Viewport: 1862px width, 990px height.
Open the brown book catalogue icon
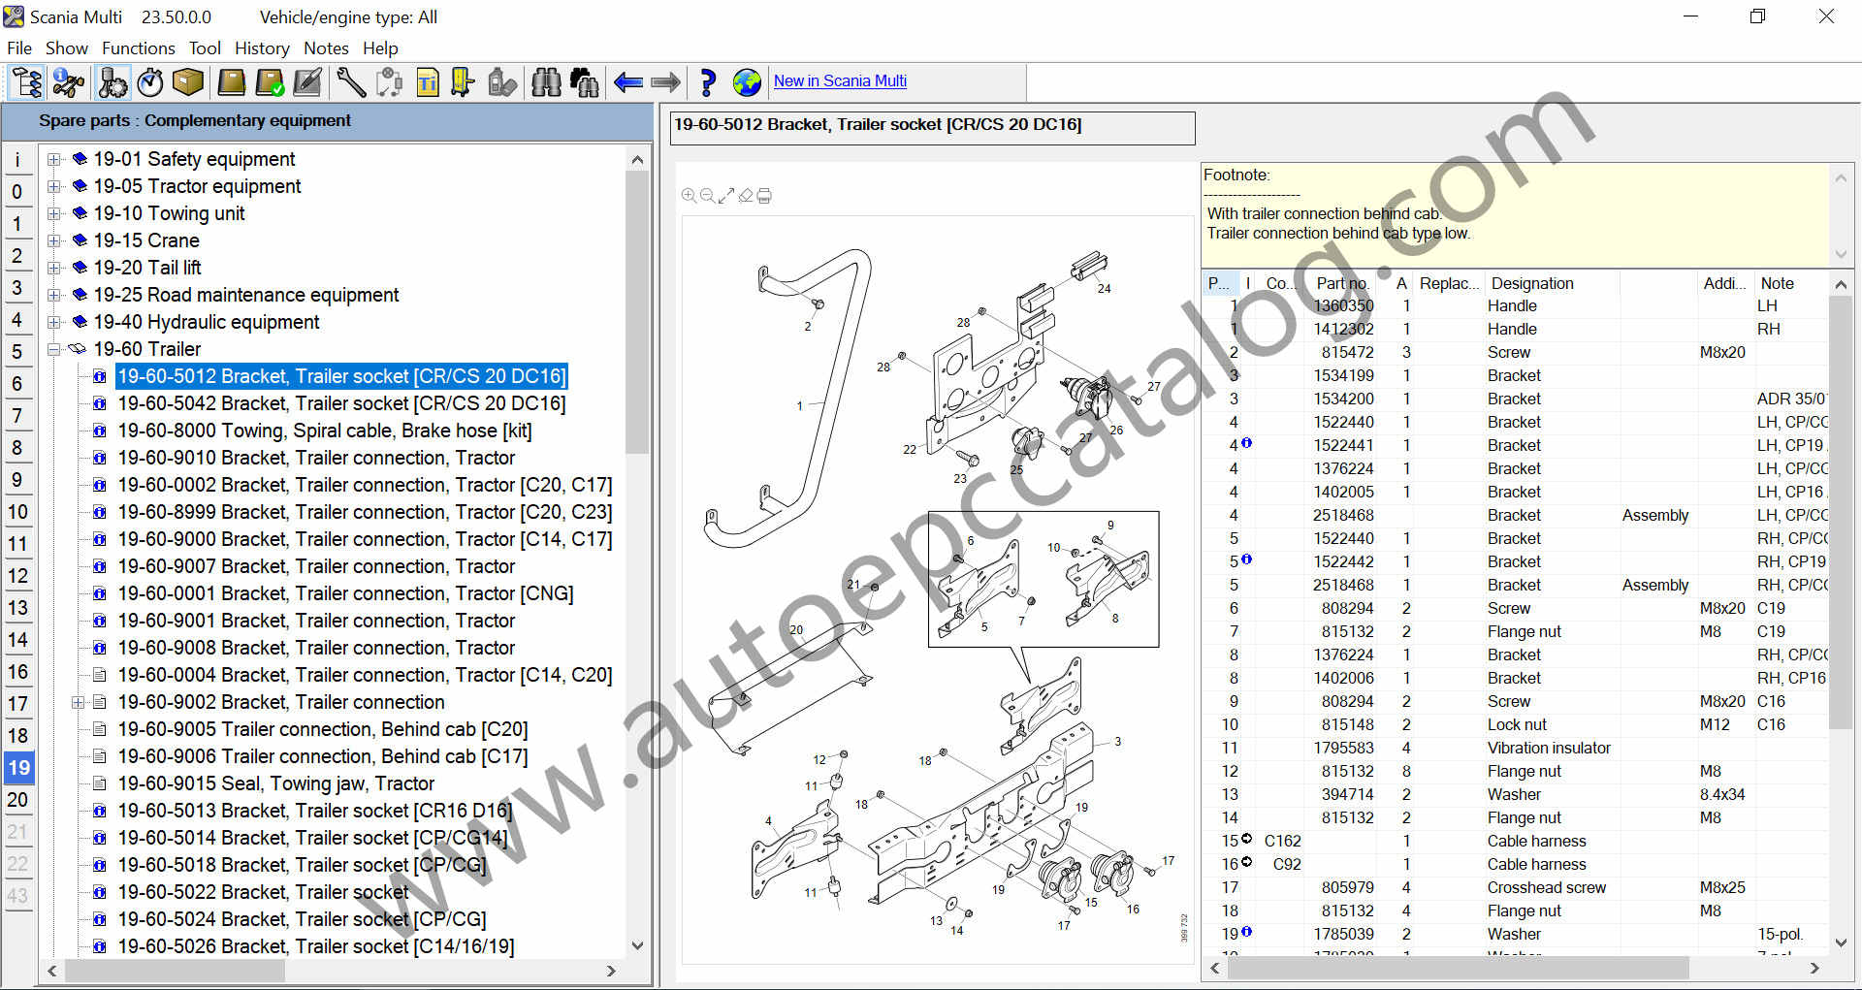(x=231, y=82)
